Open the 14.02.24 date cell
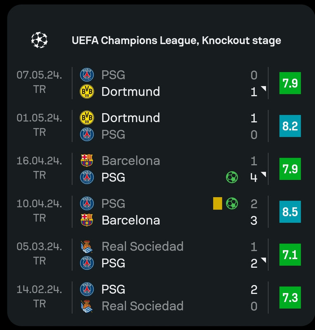Image resolution: width=315 pixels, height=330 pixels. coord(39,296)
